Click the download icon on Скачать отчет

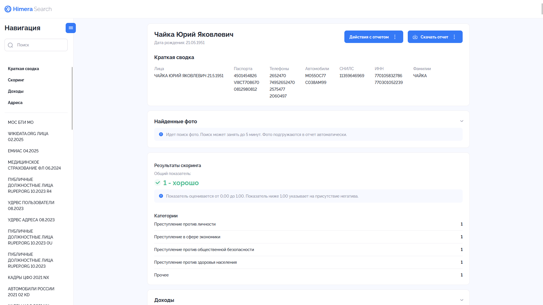click(415, 37)
